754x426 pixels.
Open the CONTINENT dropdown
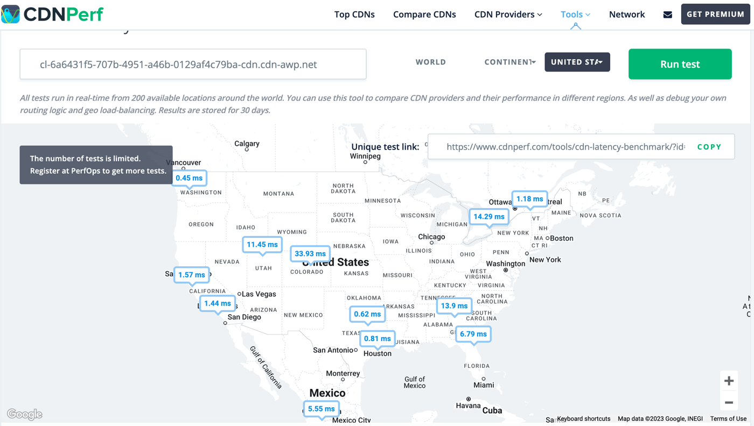click(510, 62)
